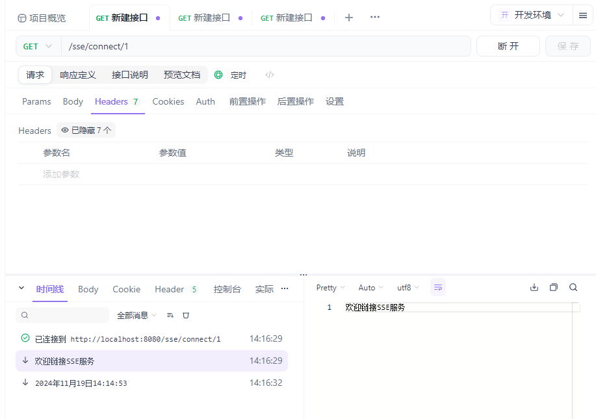Click the 参数名 column header
Screen dimensions: 596x419
click(x=57, y=153)
